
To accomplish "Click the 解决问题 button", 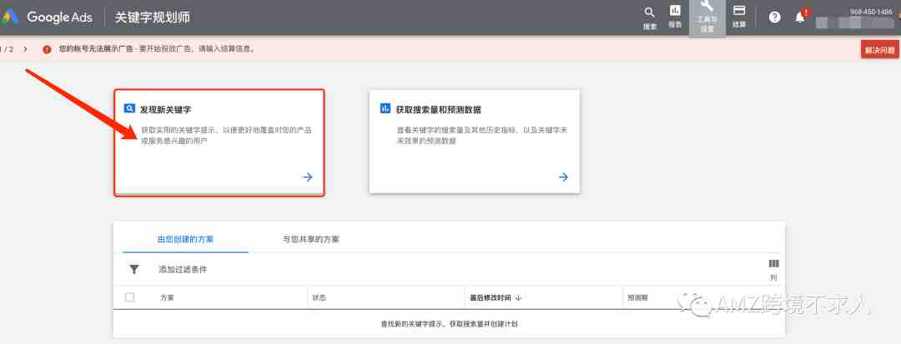I will [879, 50].
